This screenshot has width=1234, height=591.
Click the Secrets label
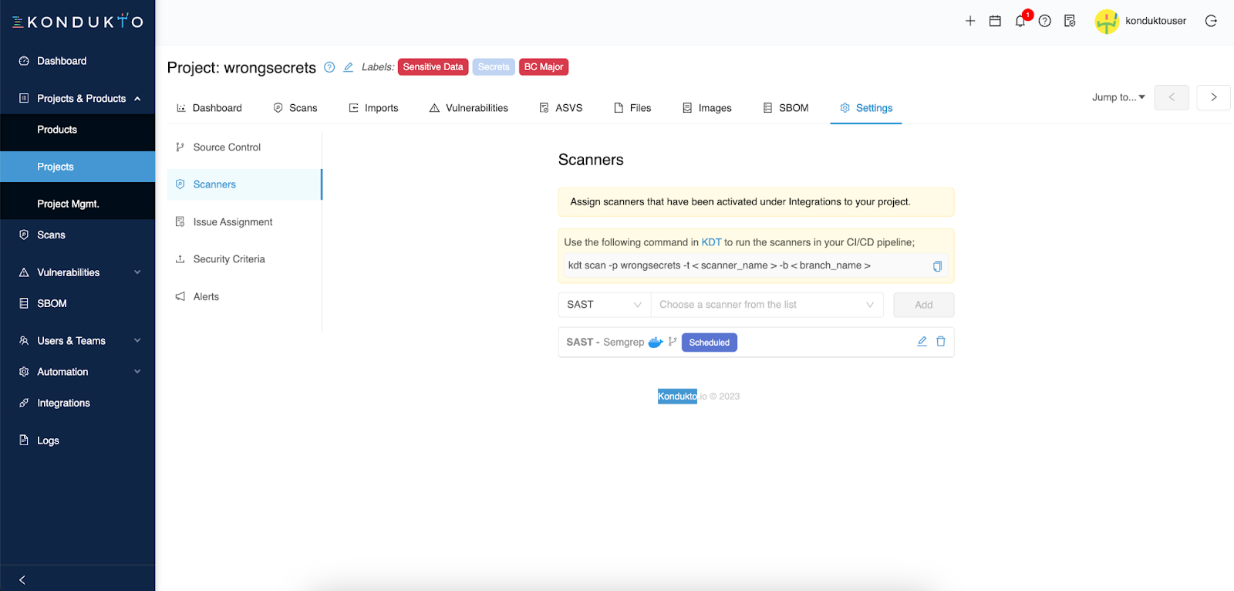tap(494, 67)
